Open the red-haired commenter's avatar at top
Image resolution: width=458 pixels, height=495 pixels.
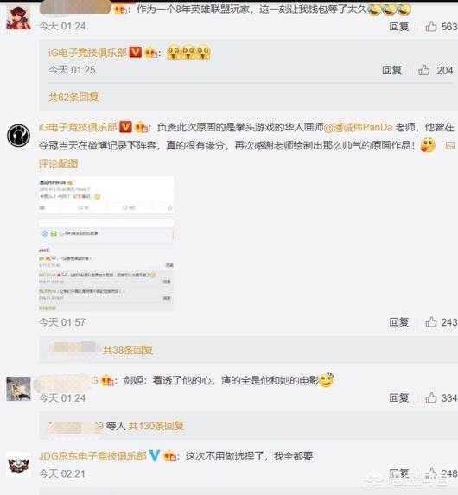coord(19,17)
